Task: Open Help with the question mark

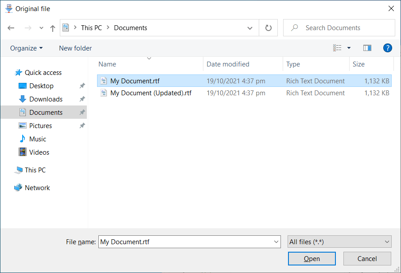Action: 387,48
